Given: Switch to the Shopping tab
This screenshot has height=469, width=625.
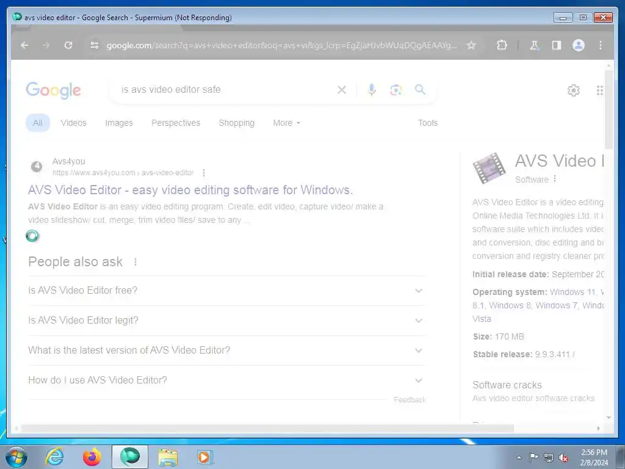Looking at the screenshot, I should point(236,123).
